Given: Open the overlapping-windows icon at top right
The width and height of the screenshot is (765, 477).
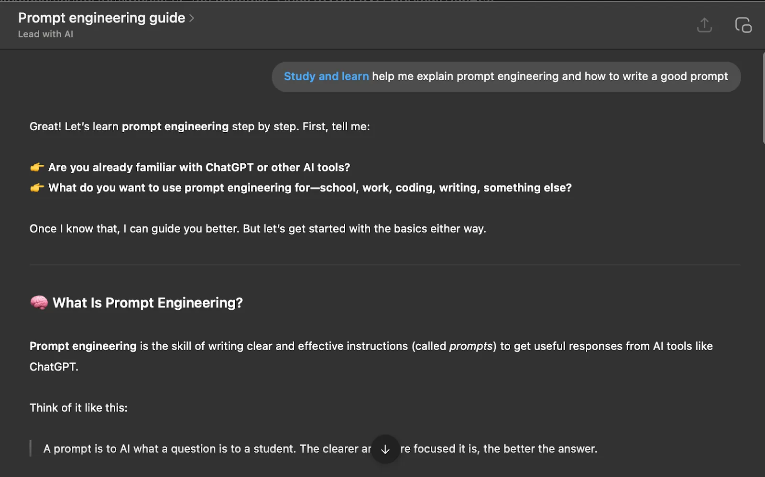Looking at the screenshot, I should pyautogui.click(x=743, y=25).
